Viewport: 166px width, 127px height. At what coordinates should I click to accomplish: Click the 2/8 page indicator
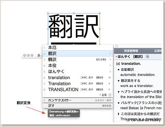pos(104,95)
